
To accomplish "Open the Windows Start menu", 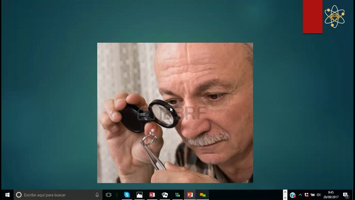I will tap(7, 195).
